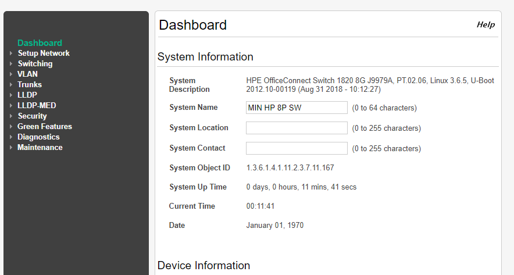Open the Setup Network menu
This screenshot has height=275, width=514.
tap(44, 53)
